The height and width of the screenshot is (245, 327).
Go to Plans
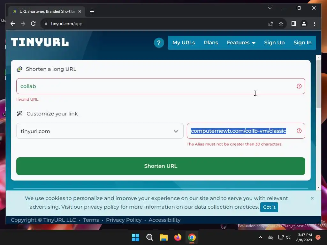coord(211,43)
